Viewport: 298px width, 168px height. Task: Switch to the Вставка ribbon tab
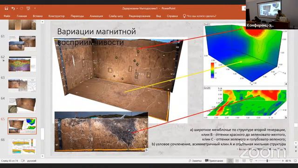coord(37,16)
